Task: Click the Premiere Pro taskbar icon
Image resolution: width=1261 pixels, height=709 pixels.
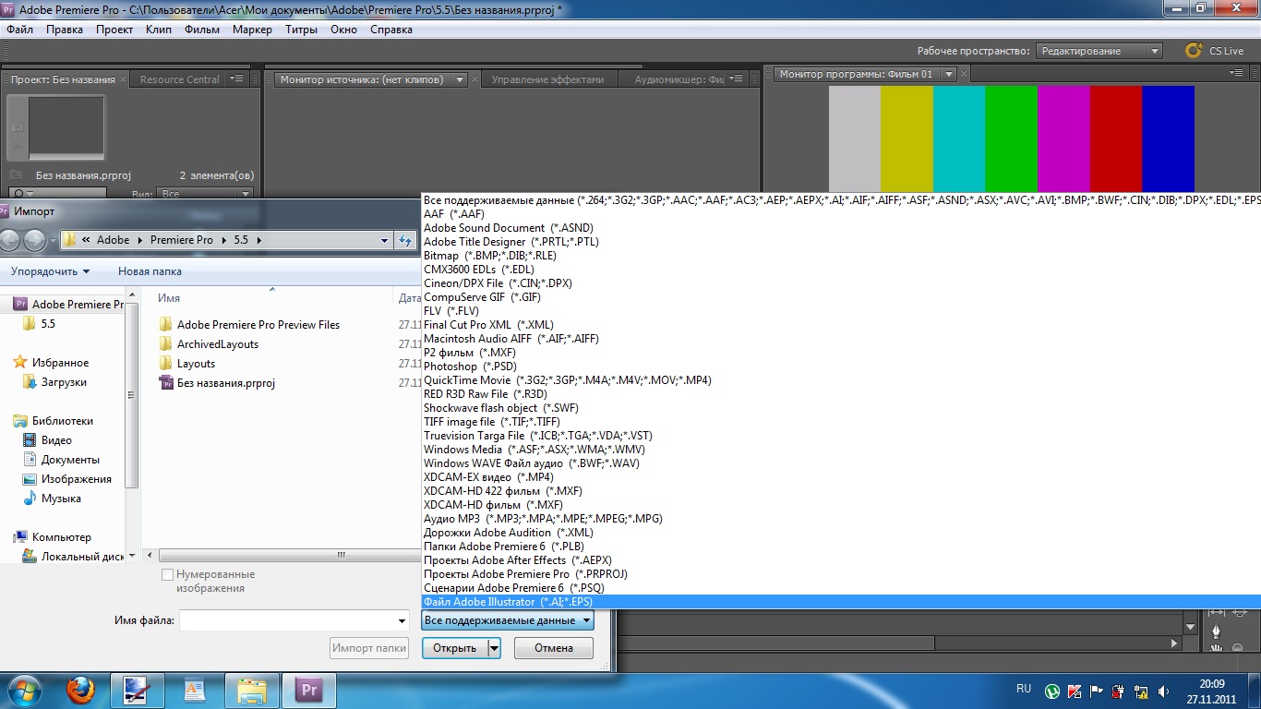Action: (x=308, y=691)
